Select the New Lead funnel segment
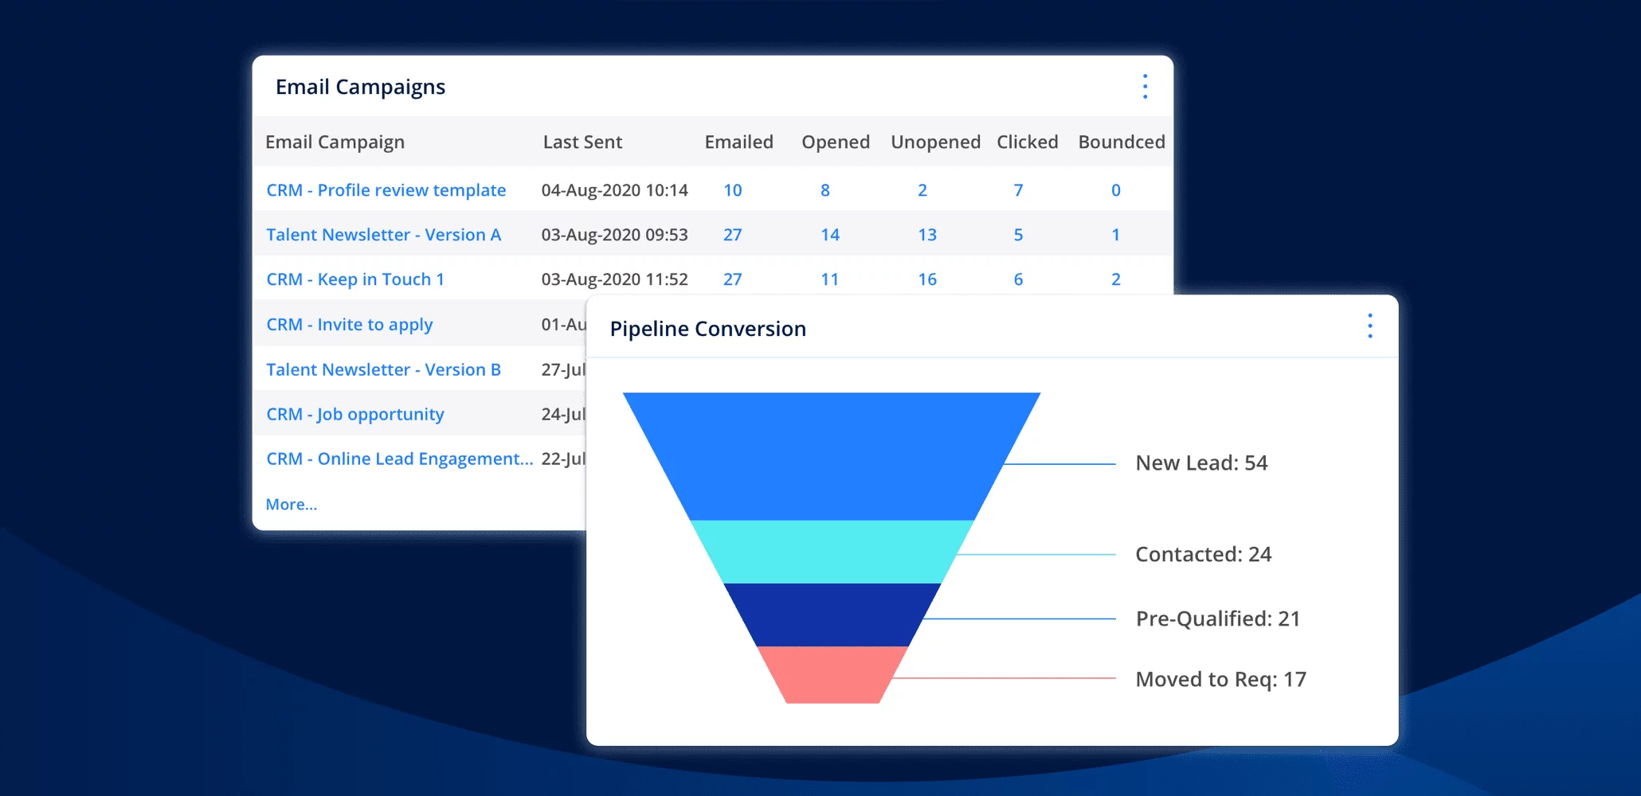1641x796 pixels. pos(832,454)
